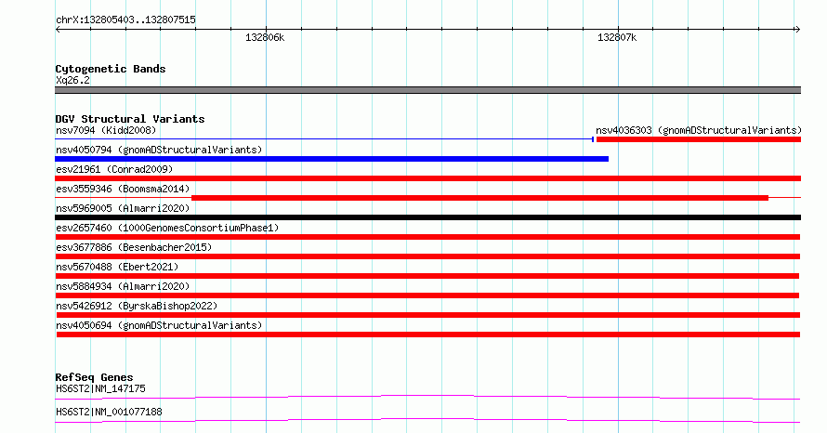This screenshot has height=433, width=827.
Task: Click the nsv4050694 (gnomADStructuralVariants) label
Action: tap(159, 325)
